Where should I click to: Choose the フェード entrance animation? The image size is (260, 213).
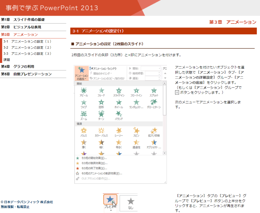pyautogui.click(x=101, y=92)
